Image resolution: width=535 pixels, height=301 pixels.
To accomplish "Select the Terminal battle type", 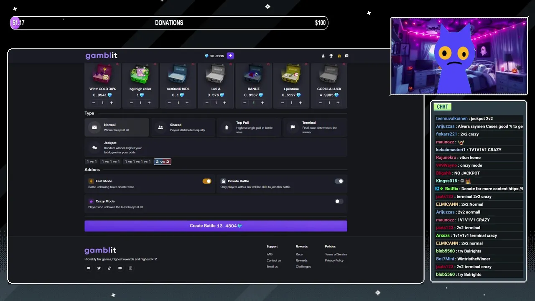I will point(315,127).
